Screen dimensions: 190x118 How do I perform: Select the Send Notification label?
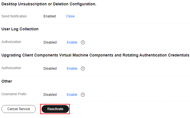(x=14, y=16)
